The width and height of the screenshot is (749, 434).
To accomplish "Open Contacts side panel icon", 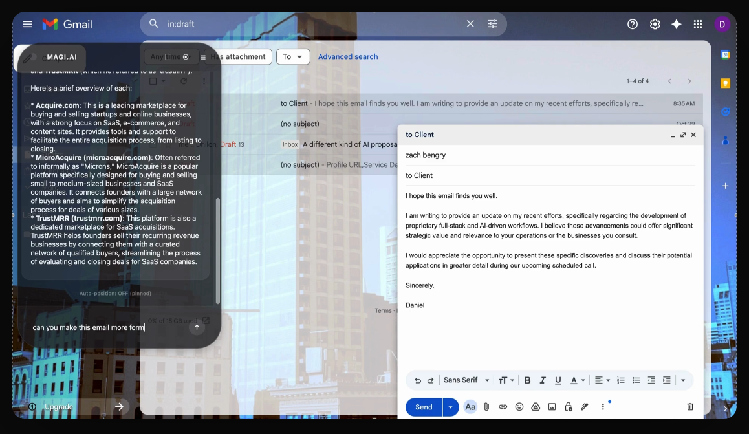I will coord(725,140).
